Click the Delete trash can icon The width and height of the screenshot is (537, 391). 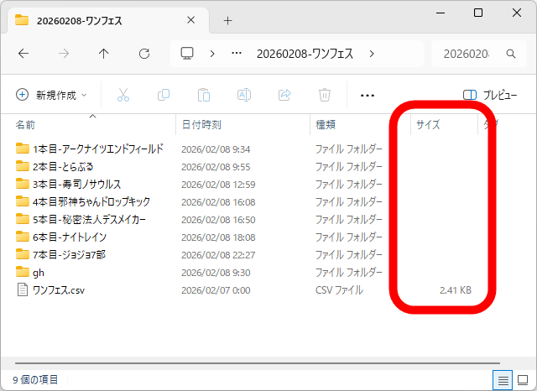(x=324, y=95)
